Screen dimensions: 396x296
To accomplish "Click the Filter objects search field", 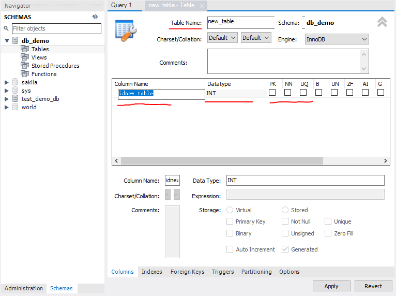I will (56, 28).
